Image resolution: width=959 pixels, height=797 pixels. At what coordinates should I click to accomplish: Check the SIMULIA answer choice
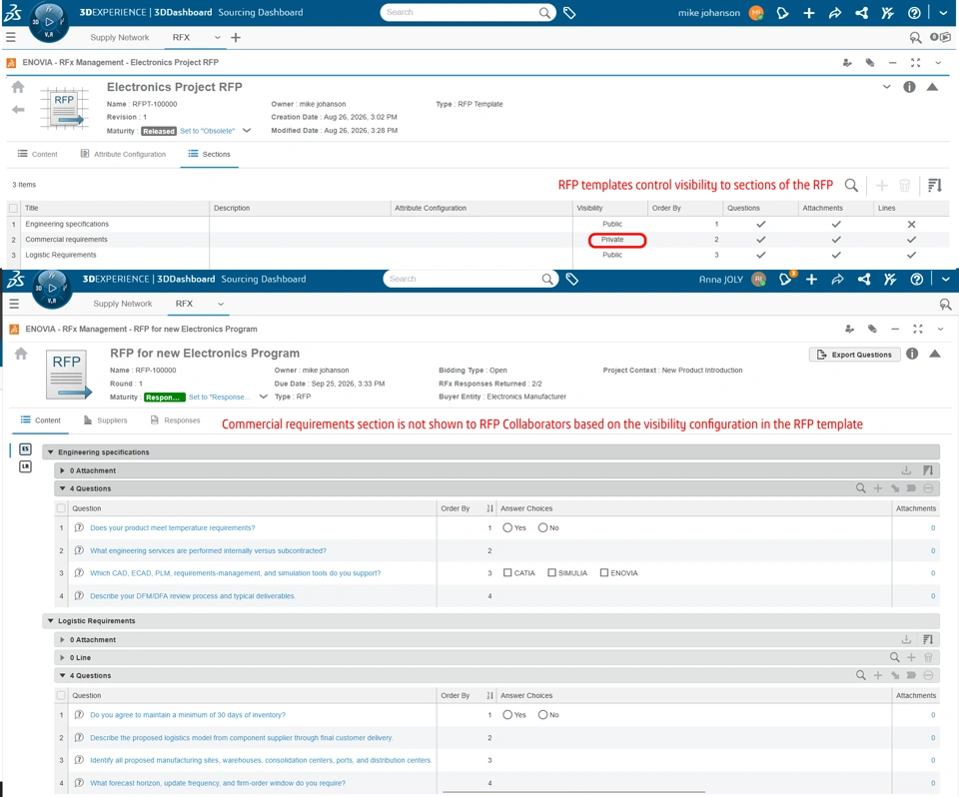pyautogui.click(x=551, y=572)
